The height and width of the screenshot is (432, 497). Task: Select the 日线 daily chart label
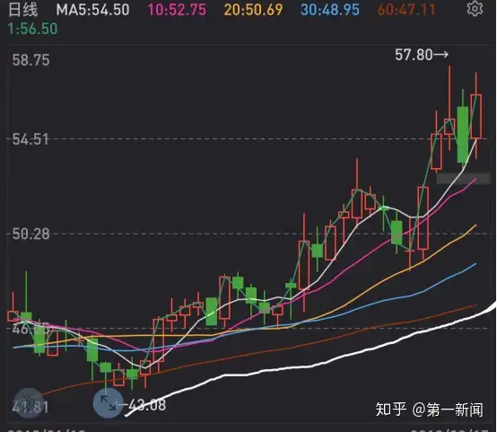[22, 9]
